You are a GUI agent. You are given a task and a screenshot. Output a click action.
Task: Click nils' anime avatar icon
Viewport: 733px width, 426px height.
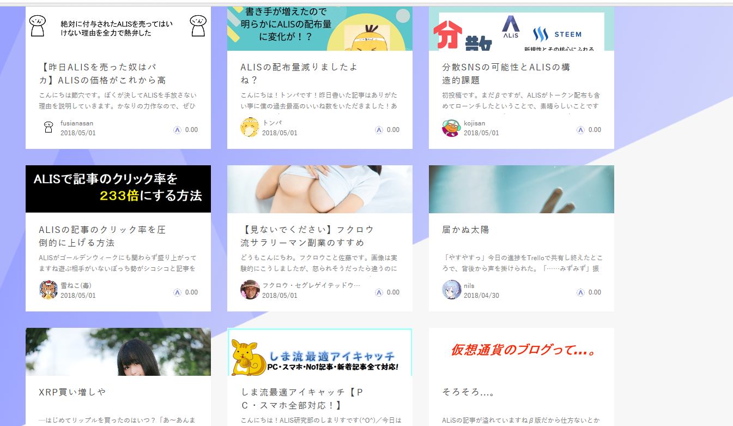point(451,290)
